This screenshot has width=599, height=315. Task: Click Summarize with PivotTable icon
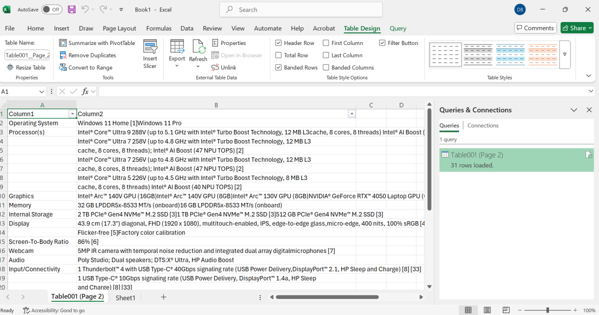pos(63,43)
